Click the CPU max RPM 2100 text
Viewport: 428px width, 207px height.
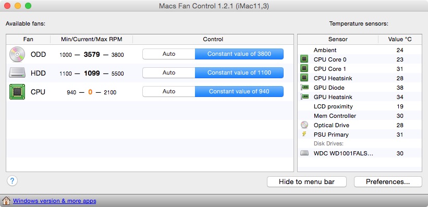110,93
